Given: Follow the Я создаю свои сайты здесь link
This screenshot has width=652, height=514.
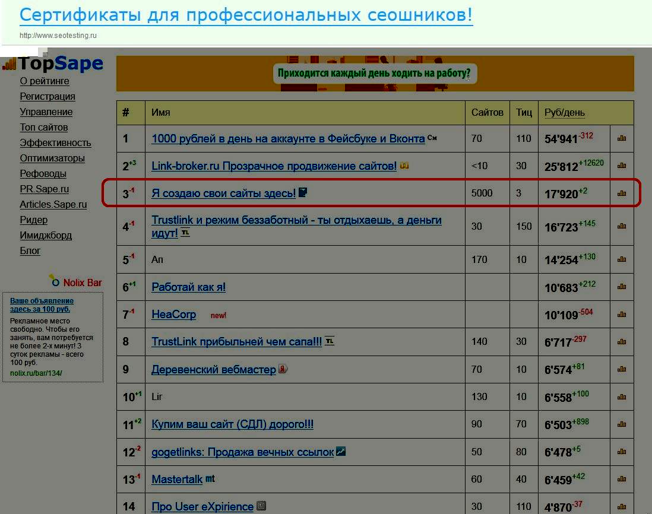Looking at the screenshot, I should point(223,193).
